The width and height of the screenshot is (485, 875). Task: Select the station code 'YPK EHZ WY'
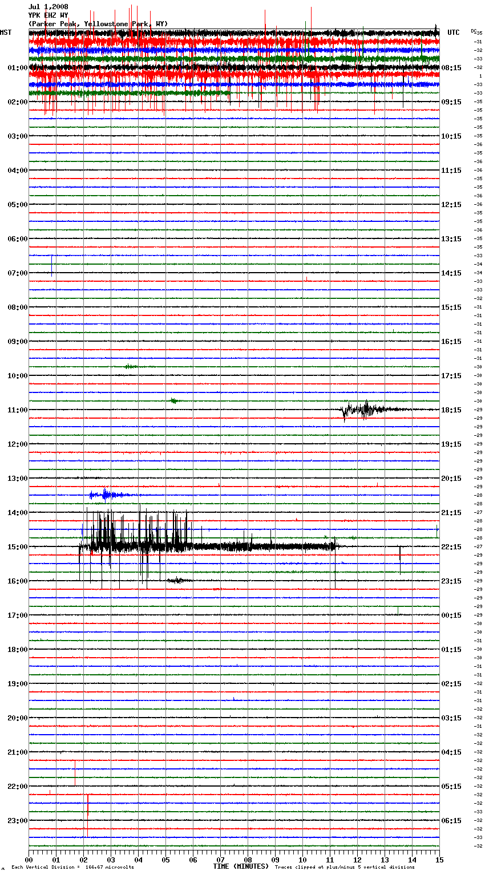tap(48, 15)
